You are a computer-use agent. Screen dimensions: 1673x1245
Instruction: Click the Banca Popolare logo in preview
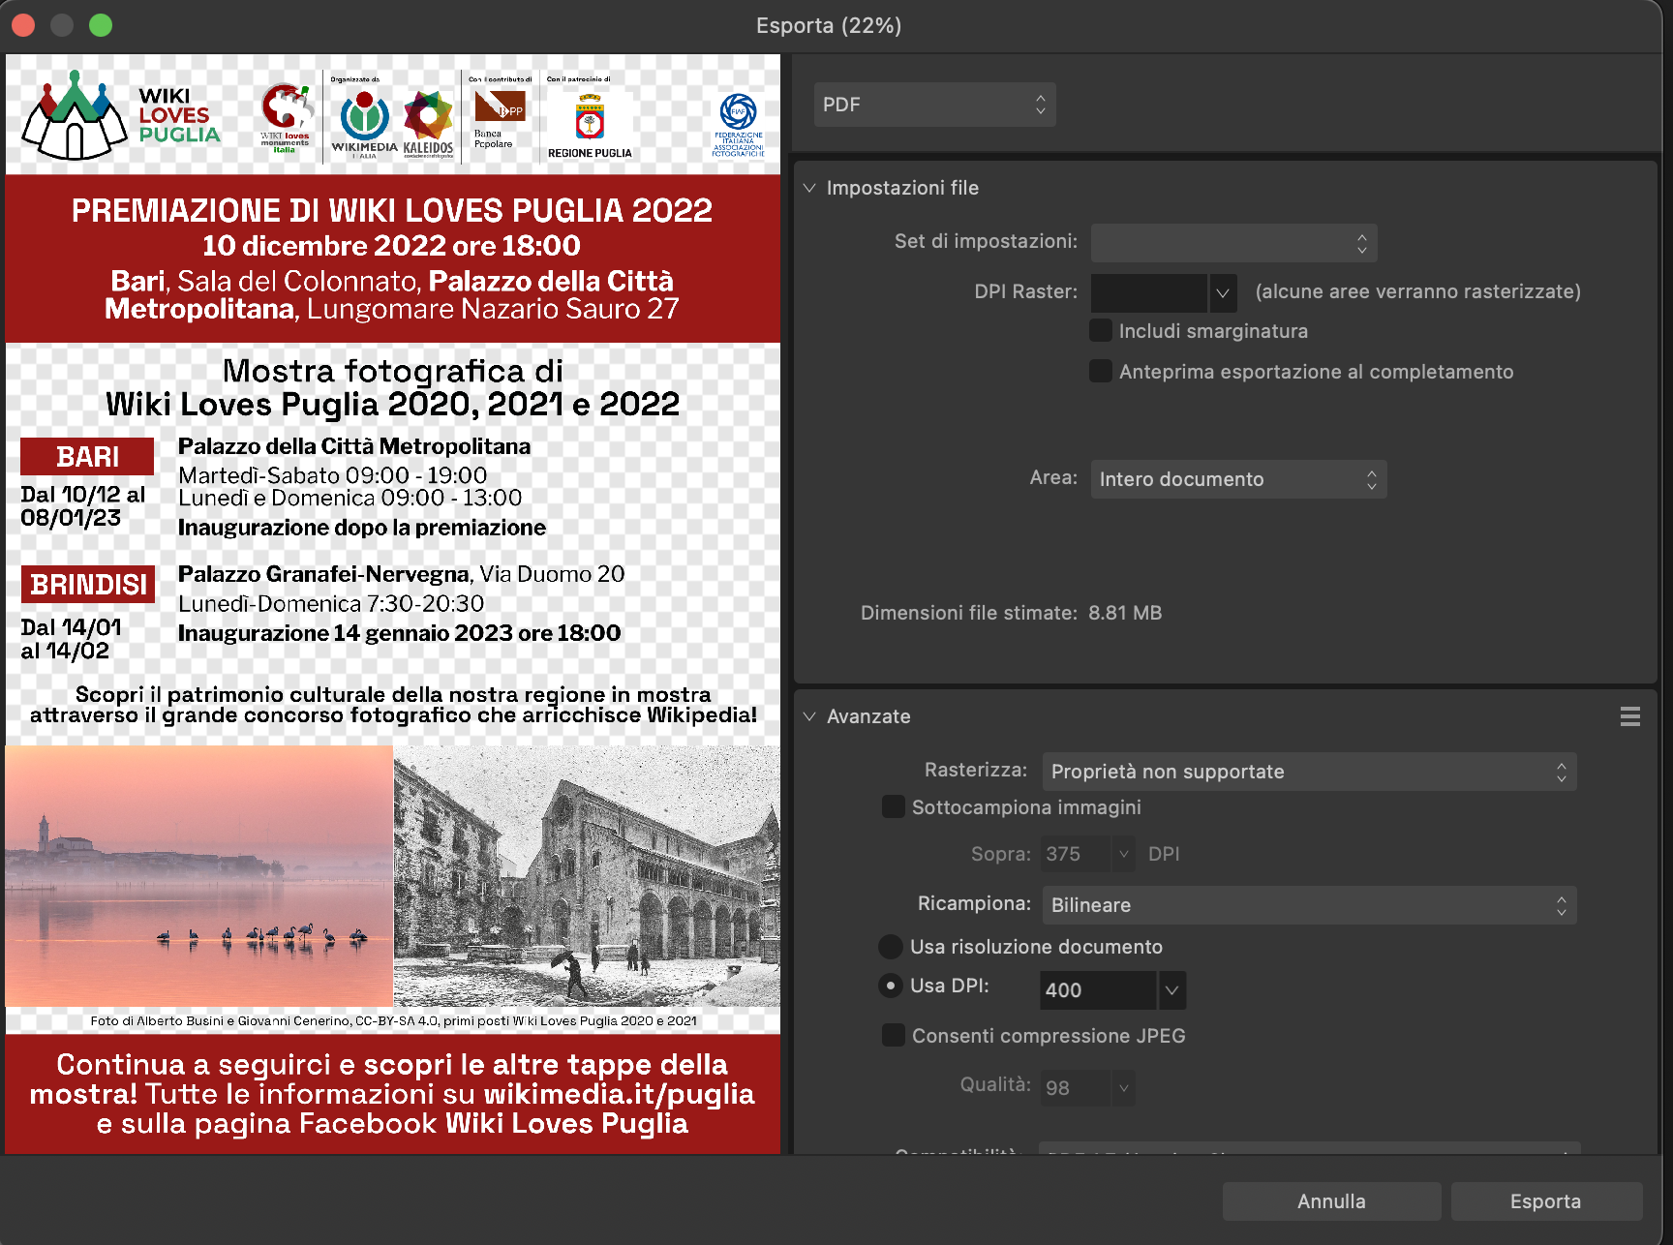click(x=499, y=118)
